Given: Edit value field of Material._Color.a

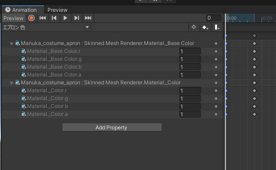Looking at the screenshot, I should [190, 114].
